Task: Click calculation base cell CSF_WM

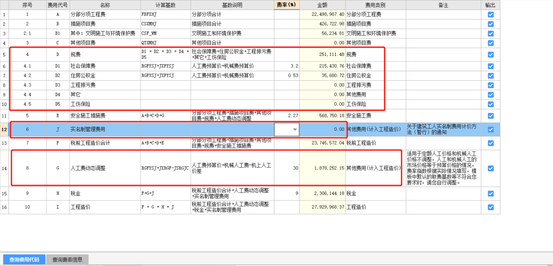Action: (166, 33)
